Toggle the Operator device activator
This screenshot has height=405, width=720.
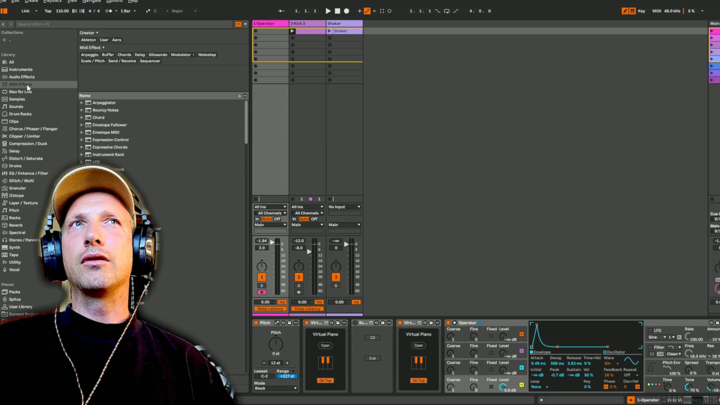coord(448,322)
